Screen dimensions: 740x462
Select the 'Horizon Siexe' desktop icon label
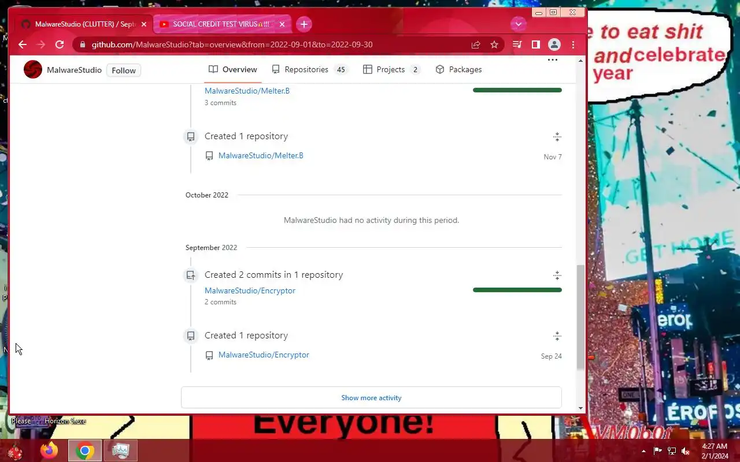65,421
